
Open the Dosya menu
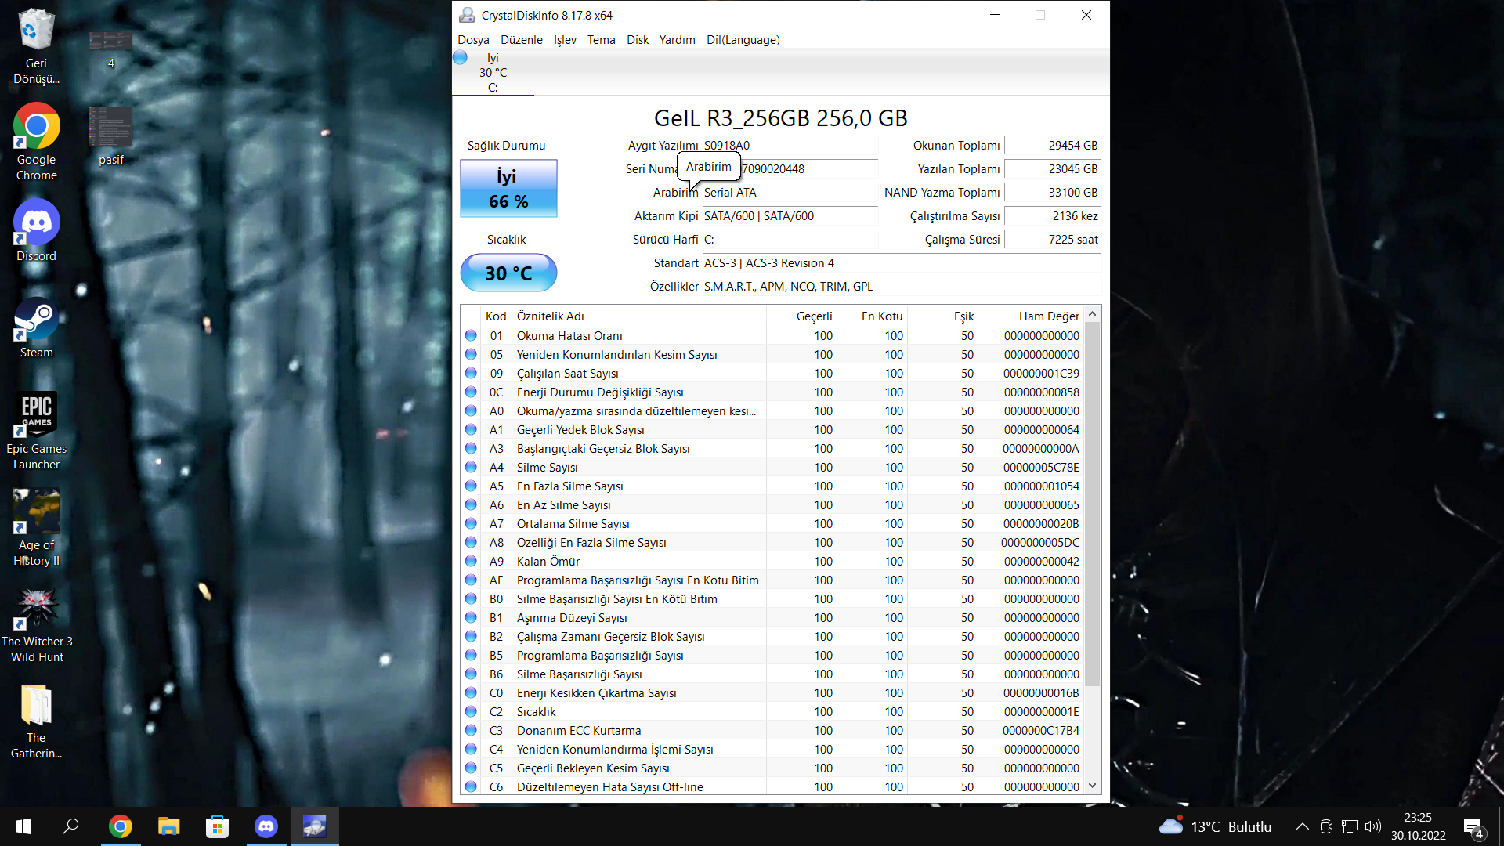[x=473, y=40]
